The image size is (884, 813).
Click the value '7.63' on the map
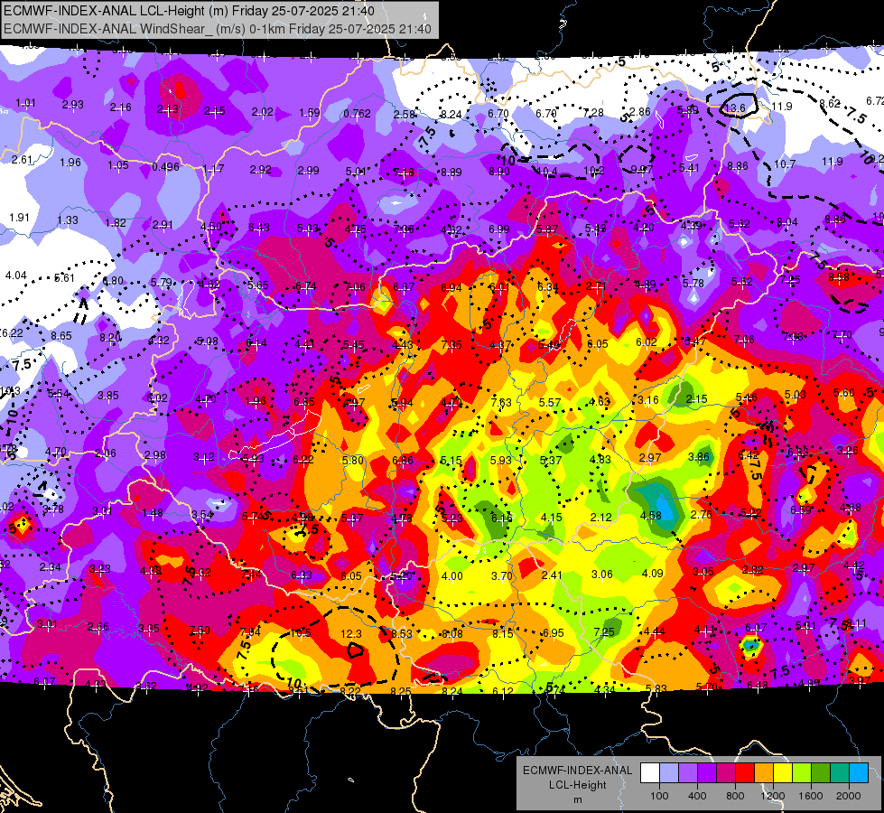tap(501, 402)
